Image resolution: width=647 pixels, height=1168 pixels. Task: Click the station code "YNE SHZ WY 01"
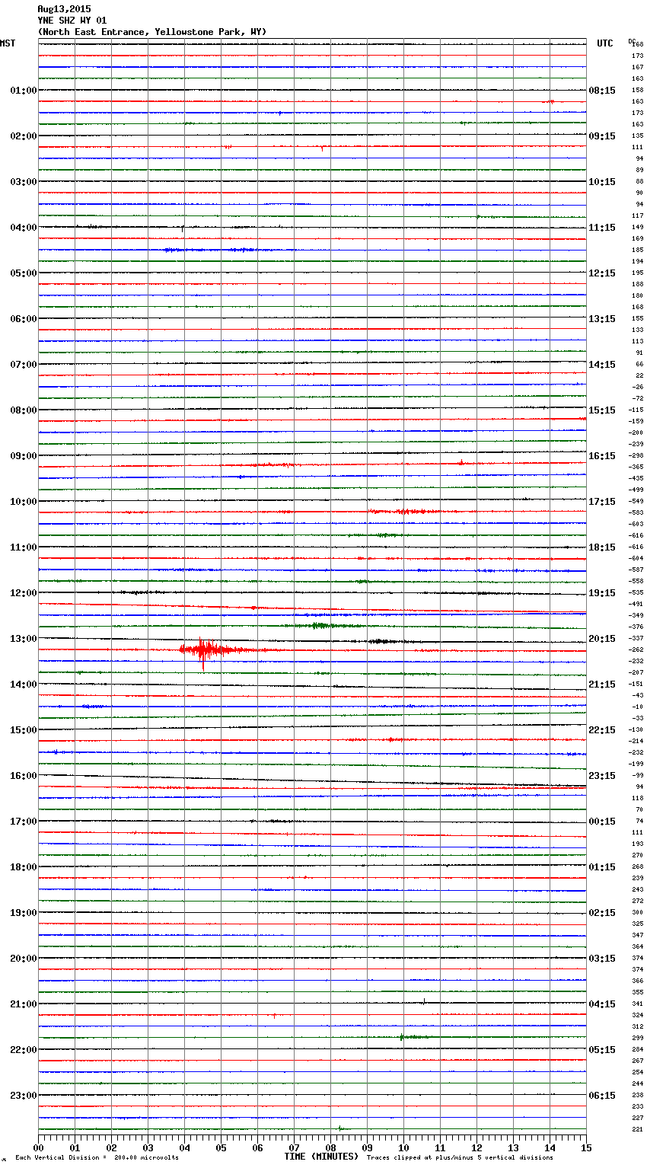click(72, 21)
